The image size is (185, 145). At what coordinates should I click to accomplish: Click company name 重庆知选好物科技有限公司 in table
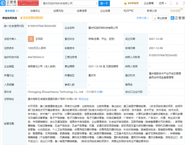(103, 28)
